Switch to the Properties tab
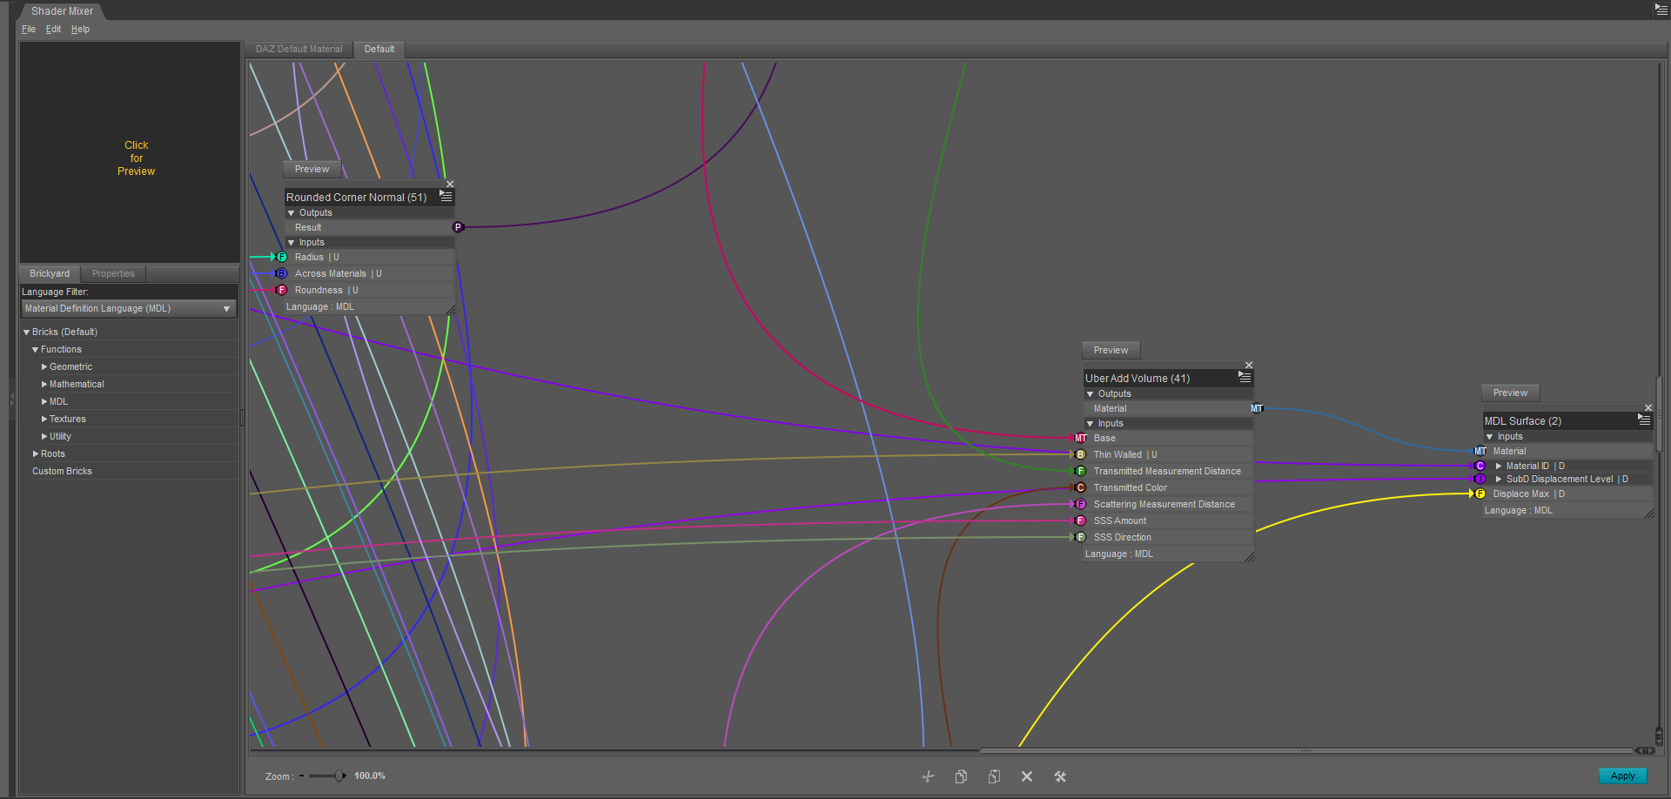Viewport: 1671px width, 799px height. [113, 273]
